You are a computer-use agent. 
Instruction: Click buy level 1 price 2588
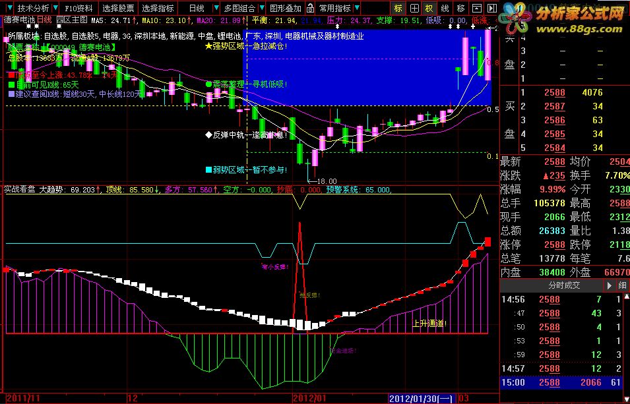click(x=554, y=93)
